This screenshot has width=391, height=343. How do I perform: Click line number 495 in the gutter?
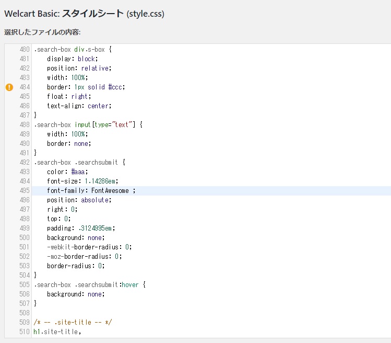[x=25, y=191]
